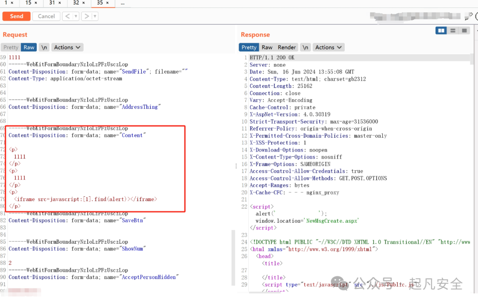
Task: Click the name="SaveBtn" line
Action: (x=77, y=220)
